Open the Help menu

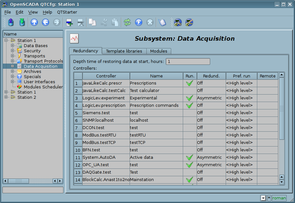[x=47, y=12]
